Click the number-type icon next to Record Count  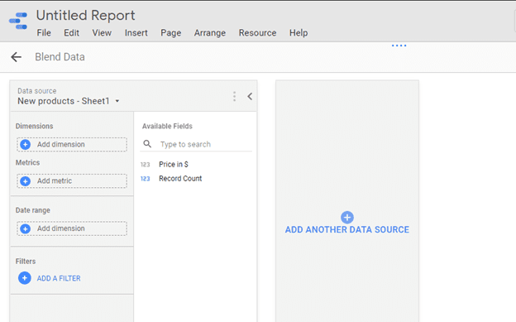point(146,179)
